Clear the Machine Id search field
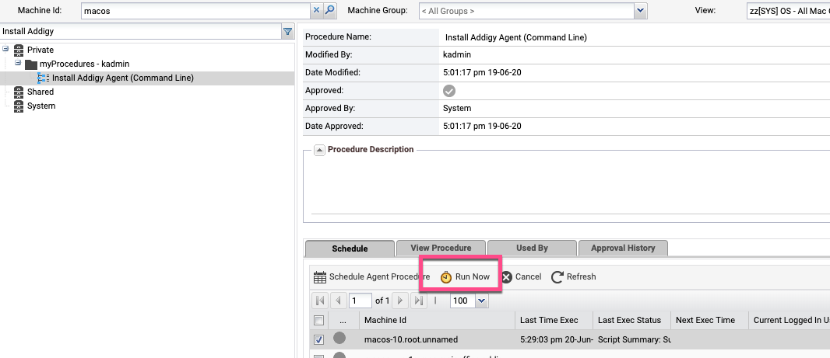Screen dimensions: 830x358 click(316, 11)
